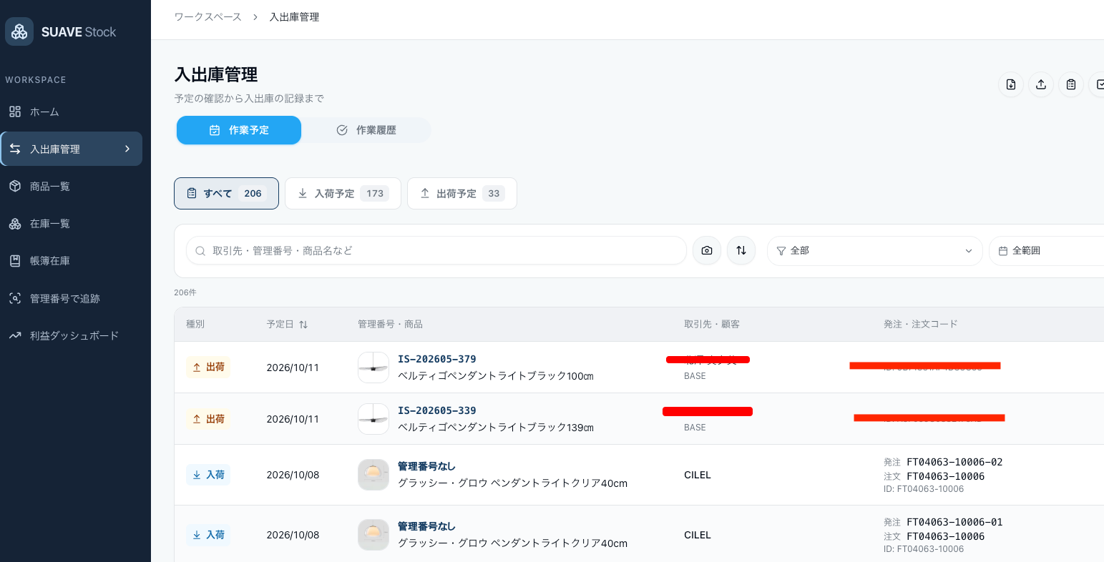This screenshot has height=562, width=1104.
Task: Open 帳簿在庫 from the sidebar
Action: point(72,260)
